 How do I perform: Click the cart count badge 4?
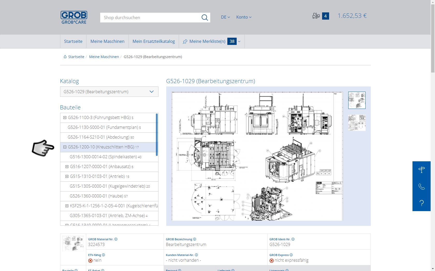click(x=325, y=16)
